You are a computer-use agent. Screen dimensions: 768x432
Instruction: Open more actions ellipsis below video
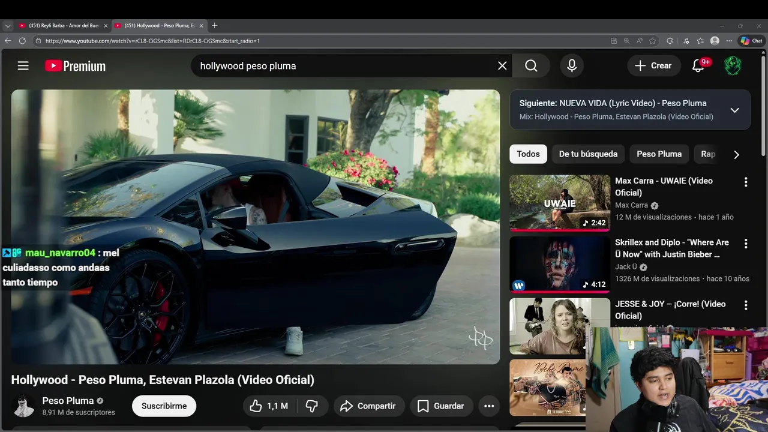[x=489, y=406]
